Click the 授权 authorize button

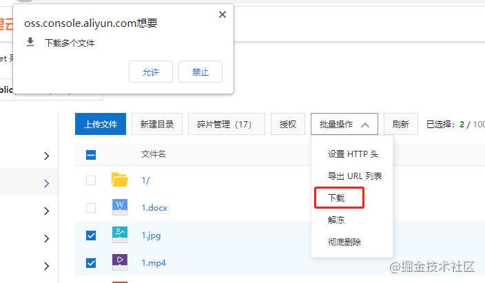288,124
